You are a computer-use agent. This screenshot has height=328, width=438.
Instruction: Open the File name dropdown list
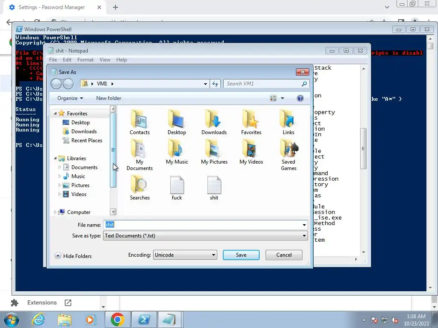click(x=304, y=225)
